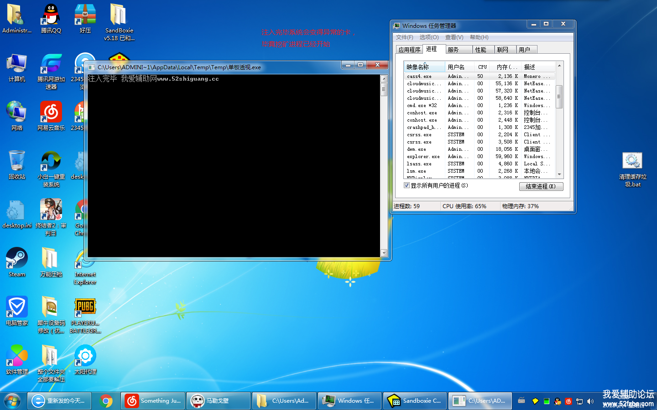The width and height of the screenshot is (657, 410).
Task: Switch to the 应用程序 tab
Action: 409,50
